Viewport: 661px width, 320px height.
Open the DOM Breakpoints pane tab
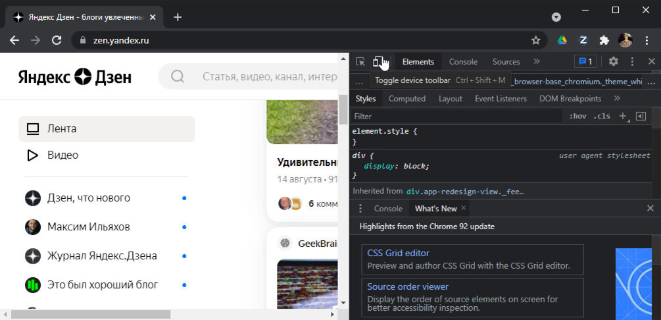click(570, 98)
